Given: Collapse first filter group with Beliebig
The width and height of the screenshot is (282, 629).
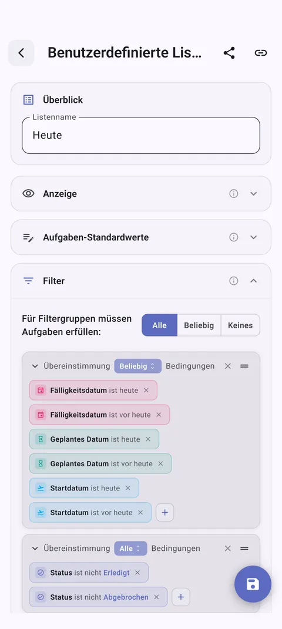Looking at the screenshot, I should [35, 366].
